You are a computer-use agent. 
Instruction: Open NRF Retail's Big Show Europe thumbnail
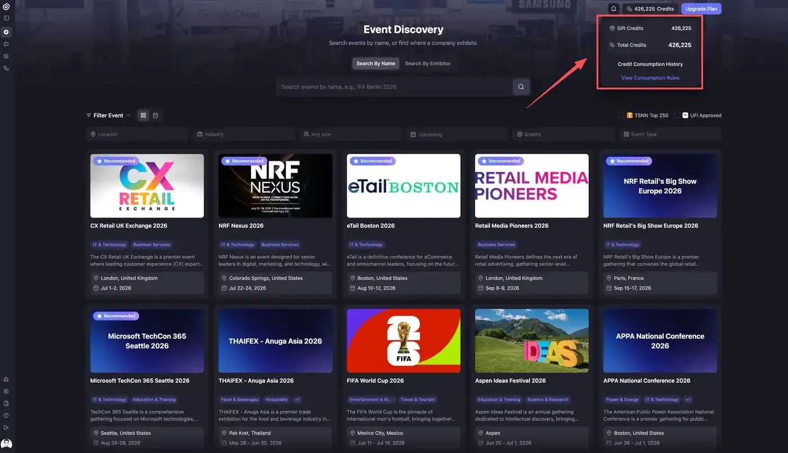660,186
